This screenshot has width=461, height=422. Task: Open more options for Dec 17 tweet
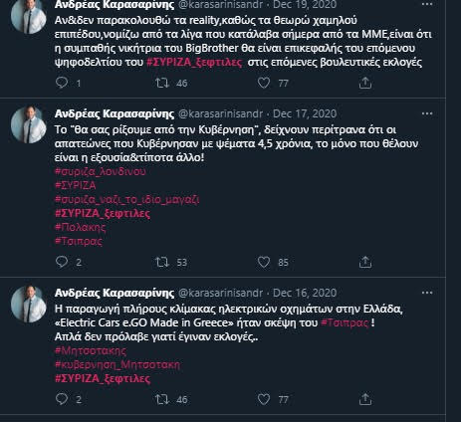[427, 113]
